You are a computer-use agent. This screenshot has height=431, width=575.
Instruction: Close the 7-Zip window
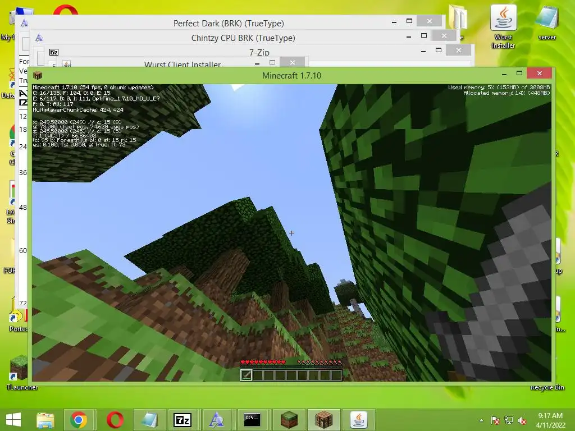point(459,50)
